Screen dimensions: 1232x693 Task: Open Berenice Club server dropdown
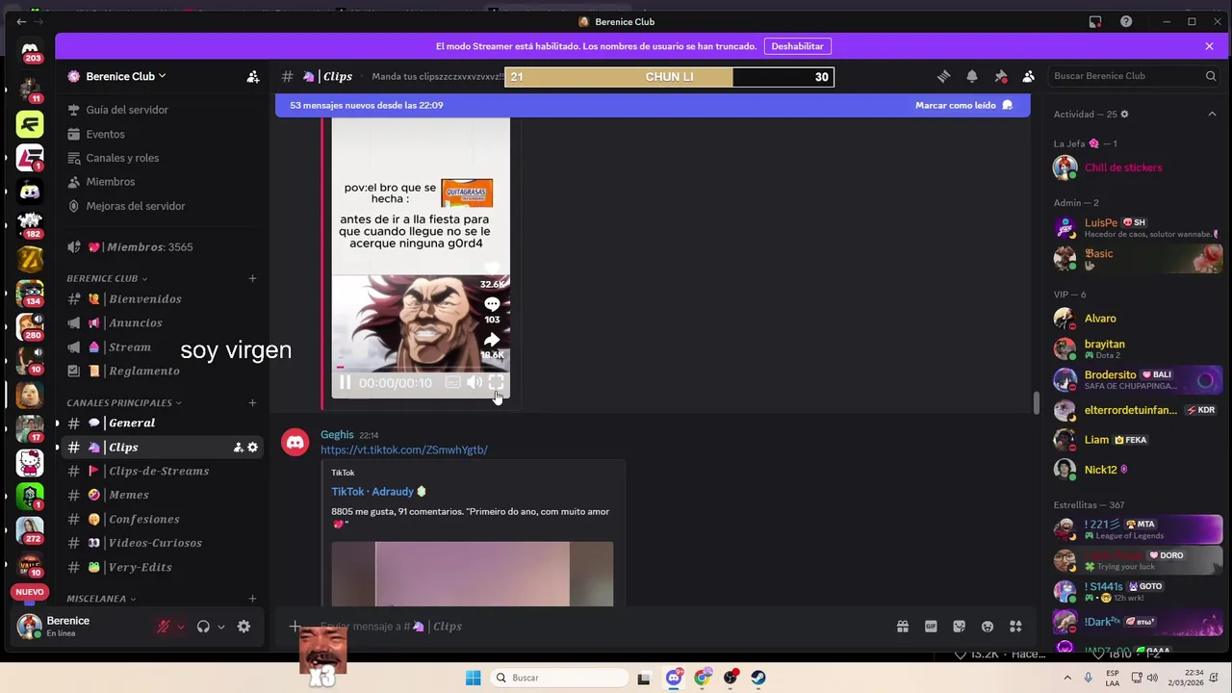125,76
